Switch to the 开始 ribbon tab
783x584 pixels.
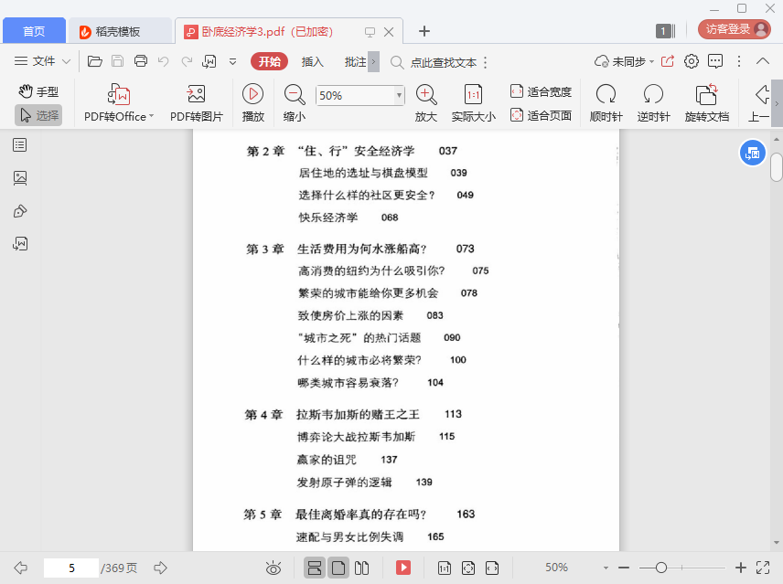tap(269, 61)
